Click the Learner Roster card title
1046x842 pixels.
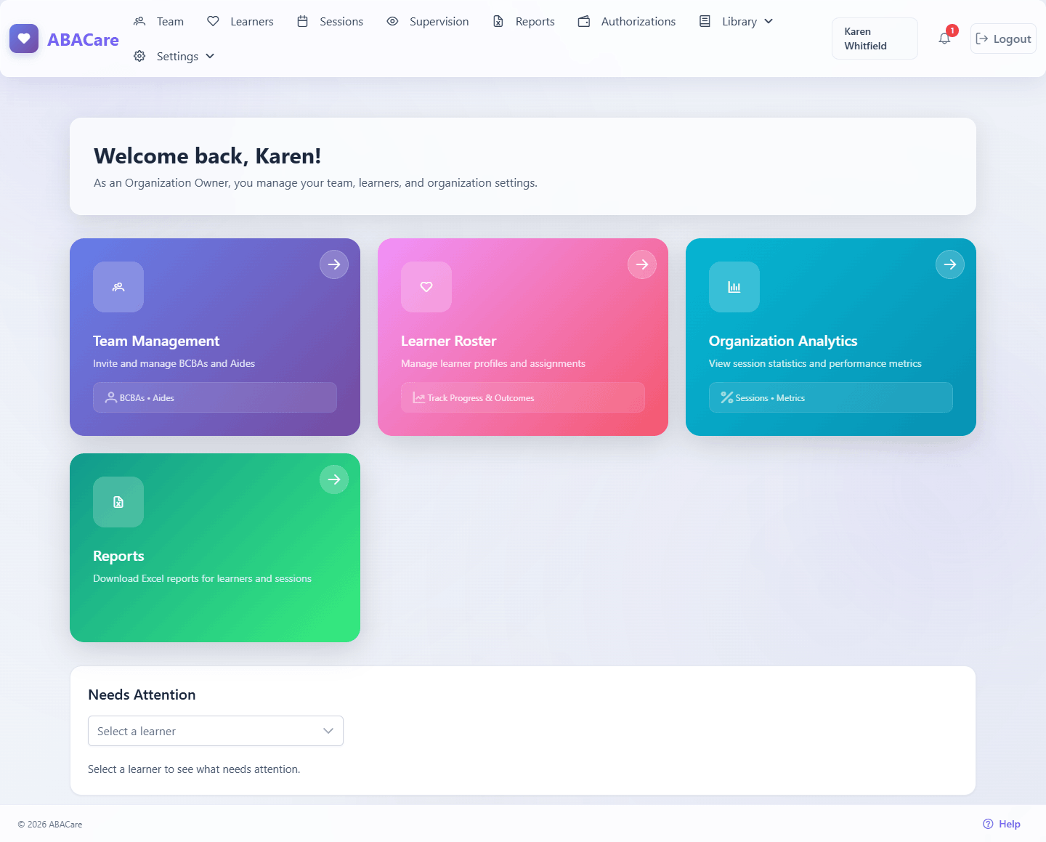coord(448,341)
